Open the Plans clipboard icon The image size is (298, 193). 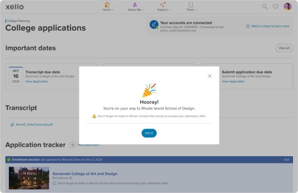tap(190, 4)
